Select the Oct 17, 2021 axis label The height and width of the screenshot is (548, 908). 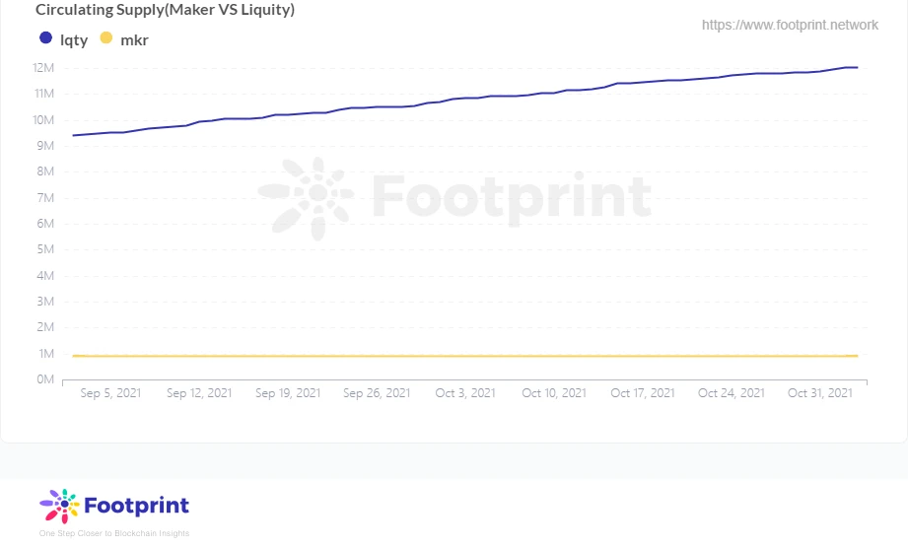[643, 392]
